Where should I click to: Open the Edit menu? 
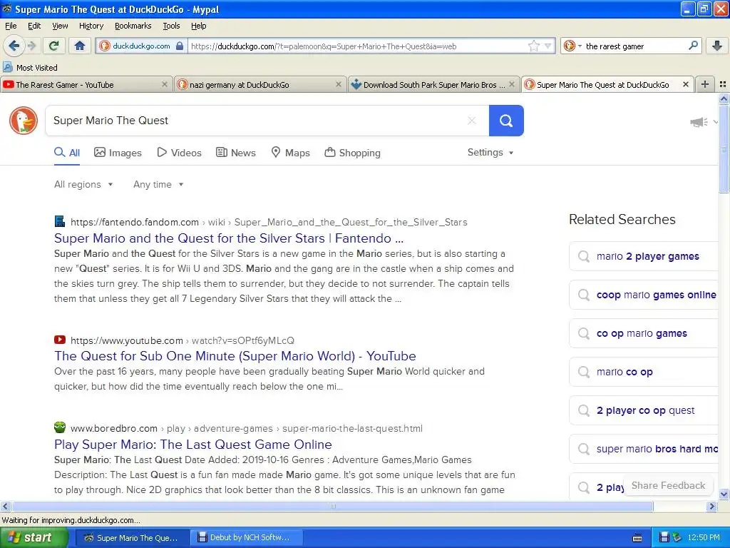coord(34,26)
